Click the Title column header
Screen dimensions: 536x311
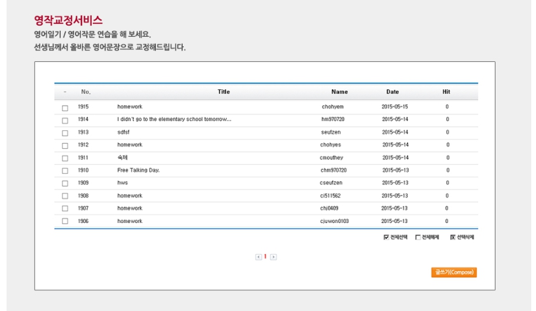[224, 92]
